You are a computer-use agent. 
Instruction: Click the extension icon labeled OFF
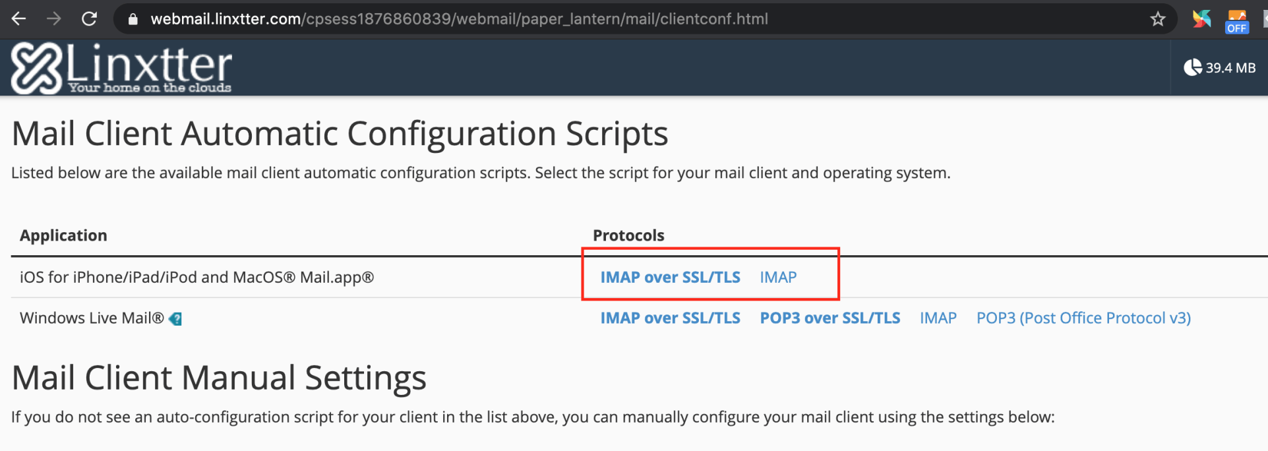click(1236, 21)
